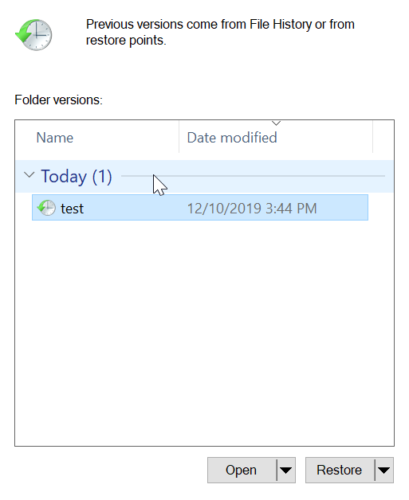Click the horizontal line in Today group header
This screenshot has width=409, height=500.
point(253,176)
